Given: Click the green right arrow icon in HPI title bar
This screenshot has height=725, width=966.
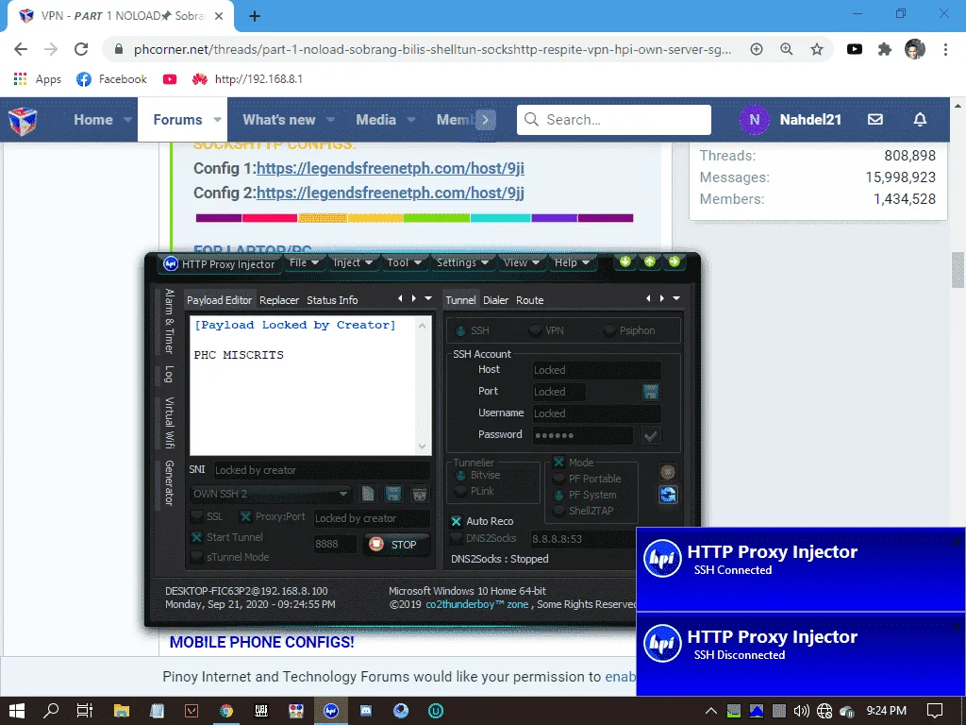Looking at the screenshot, I should tap(675, 262).
